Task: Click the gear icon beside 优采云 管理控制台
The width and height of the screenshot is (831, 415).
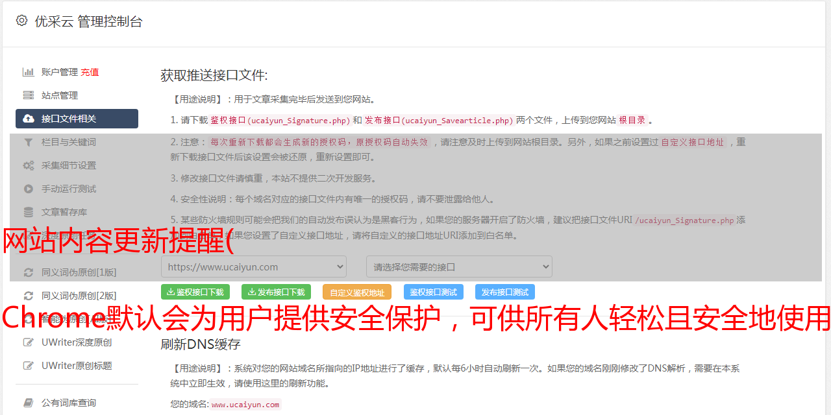Action: [x=22, y=21]
